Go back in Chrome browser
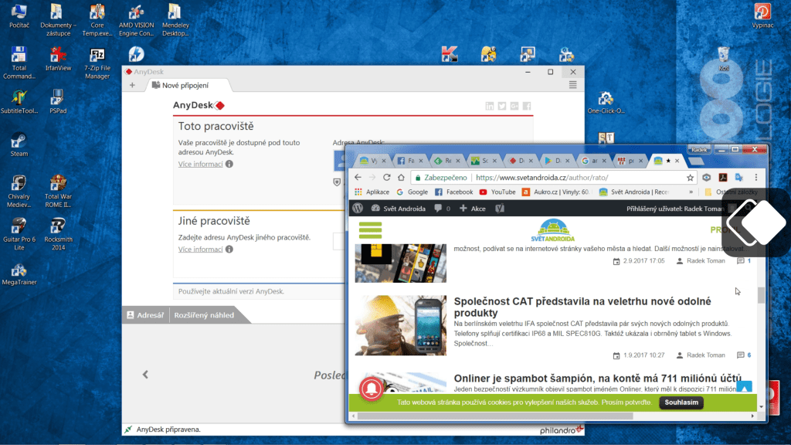The image size is (791, 445). click(x=358, y=177)
